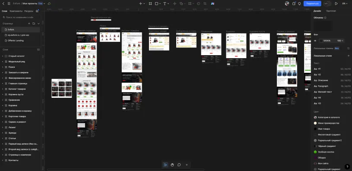
Task: Switch to the Компоненты tab
Action: coord(16,11)
